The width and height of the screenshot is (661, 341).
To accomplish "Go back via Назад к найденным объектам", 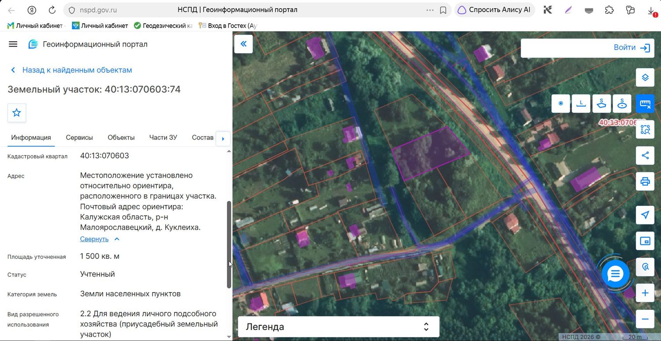I will click(71, 70).
